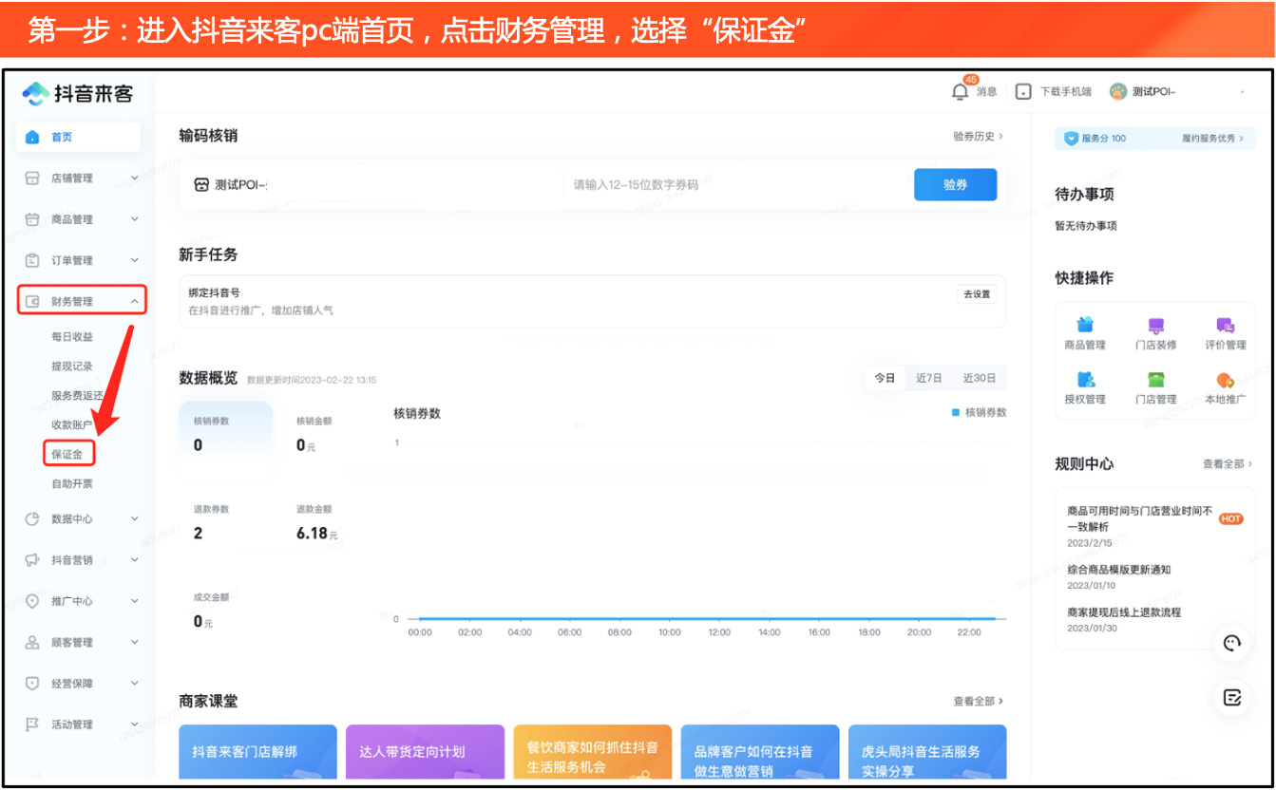Select 提现记录 submenu item
Image resolution: width=1276 pixels, height=790 pixels.
pos(72,367)
